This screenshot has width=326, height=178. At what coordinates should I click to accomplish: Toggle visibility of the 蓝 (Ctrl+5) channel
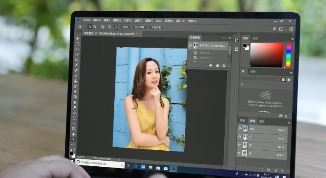(239, 153)
